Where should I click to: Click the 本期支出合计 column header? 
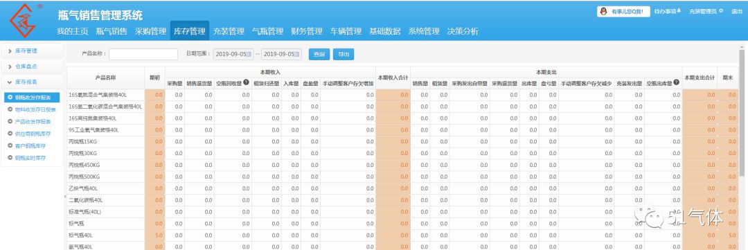700,78
